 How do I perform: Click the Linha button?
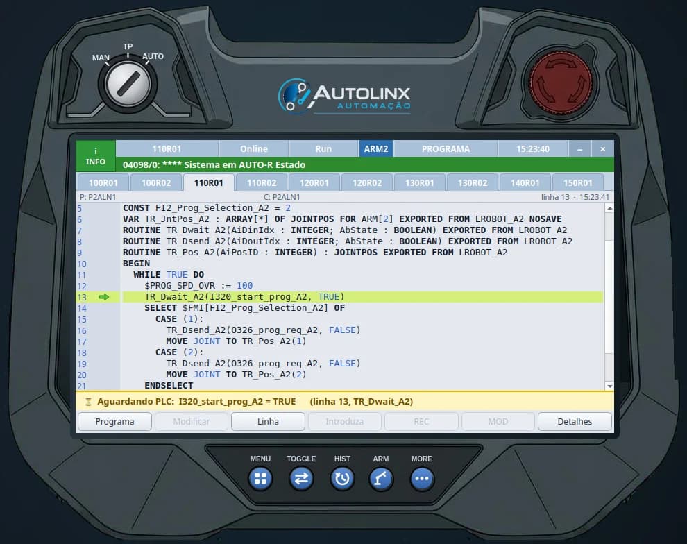(268, 421)
